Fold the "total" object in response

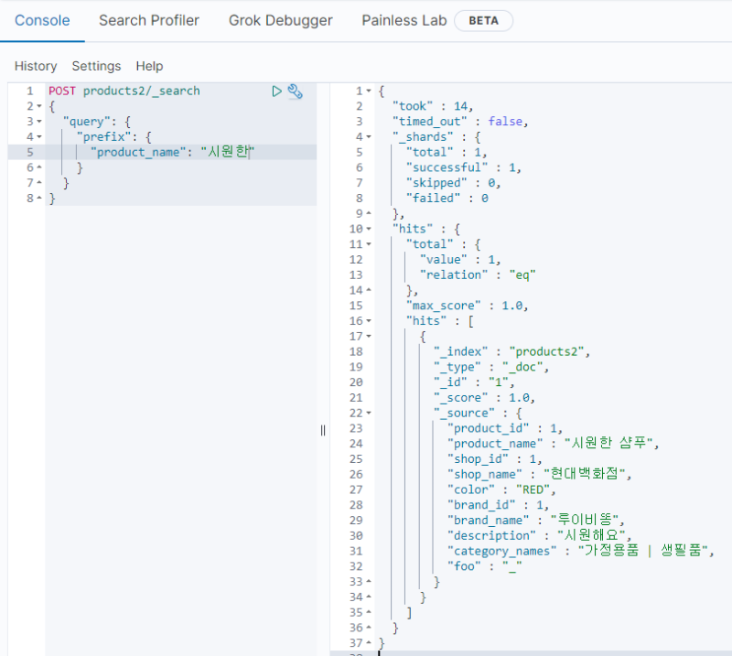click(x=368, y=244)
